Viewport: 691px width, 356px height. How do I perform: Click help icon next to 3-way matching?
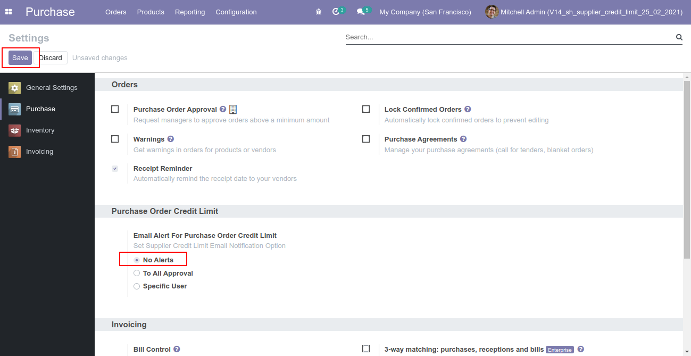pyautogui.click(x=581, y=349)
